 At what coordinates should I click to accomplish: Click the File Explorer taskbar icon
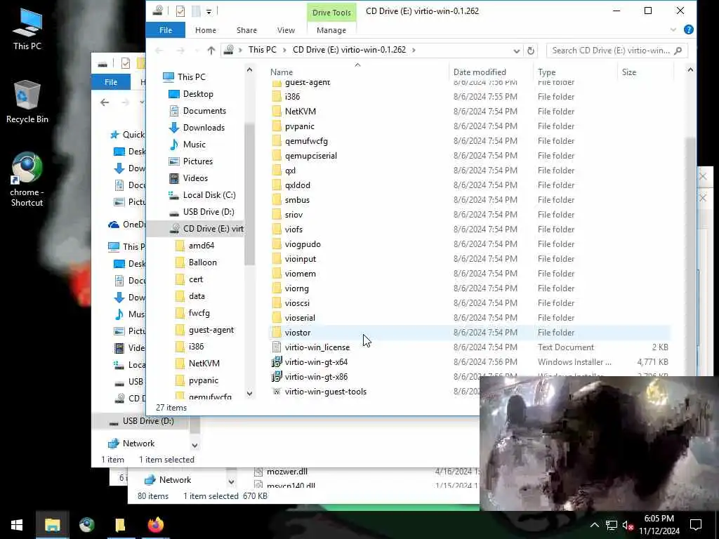coord(52,525)
